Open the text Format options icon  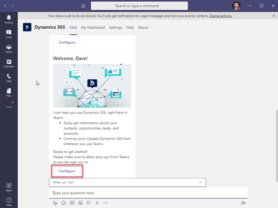(55, 203)
